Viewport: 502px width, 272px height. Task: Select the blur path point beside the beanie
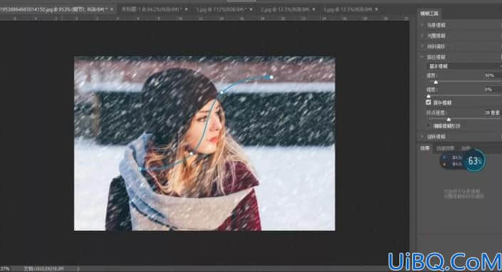pyautogui.click(x=221, y=93)
